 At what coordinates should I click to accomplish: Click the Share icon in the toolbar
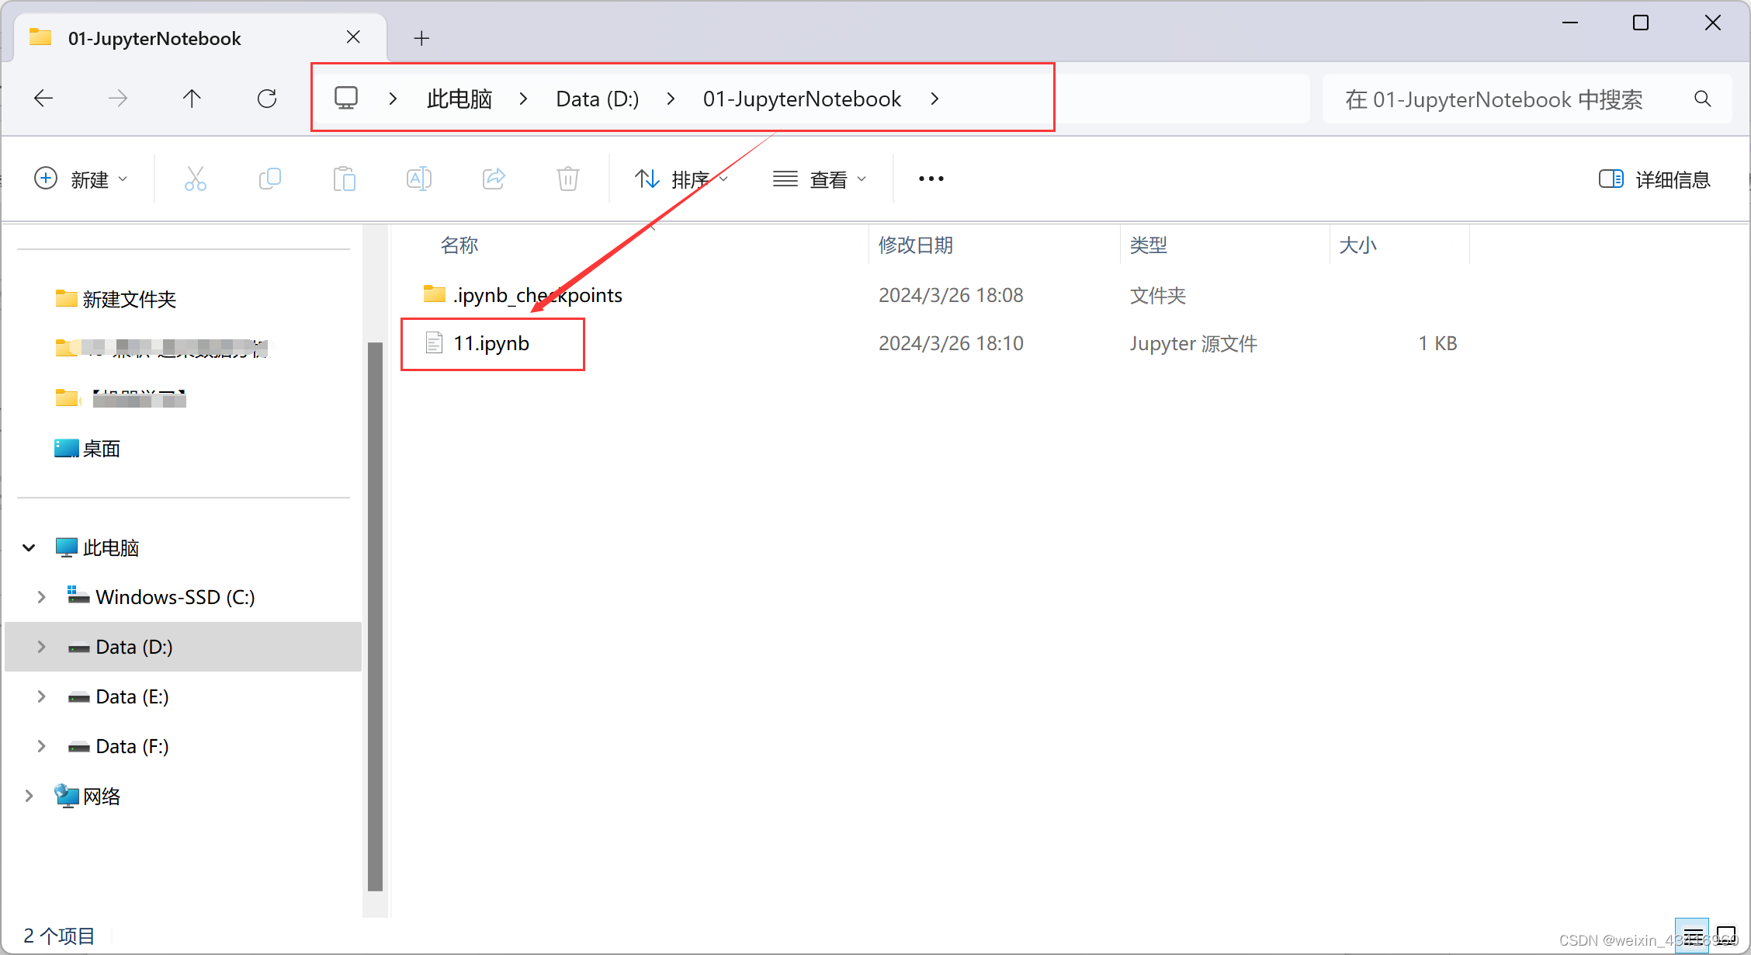pos(494,179)
